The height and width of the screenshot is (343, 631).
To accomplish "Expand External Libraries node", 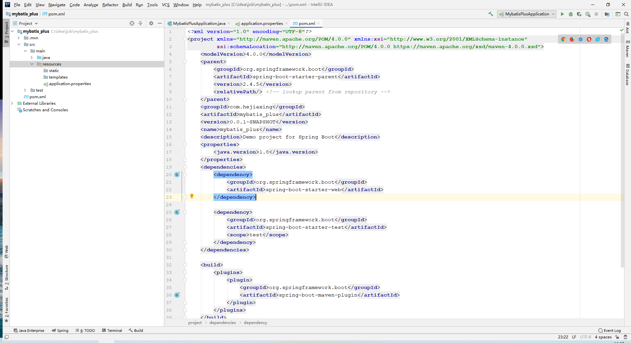I will (12, 103).
